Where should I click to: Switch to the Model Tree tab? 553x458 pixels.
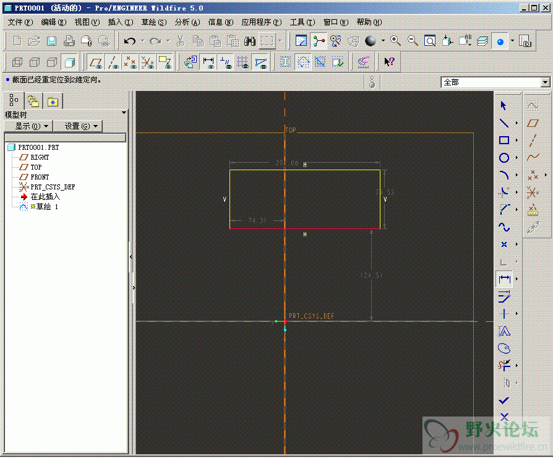point(14,100)
